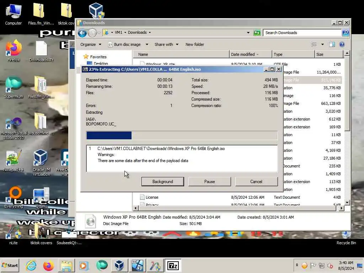This screenshot has width=364, height=273.
Task: Expand the Organize menu
Action: (91, 44)
